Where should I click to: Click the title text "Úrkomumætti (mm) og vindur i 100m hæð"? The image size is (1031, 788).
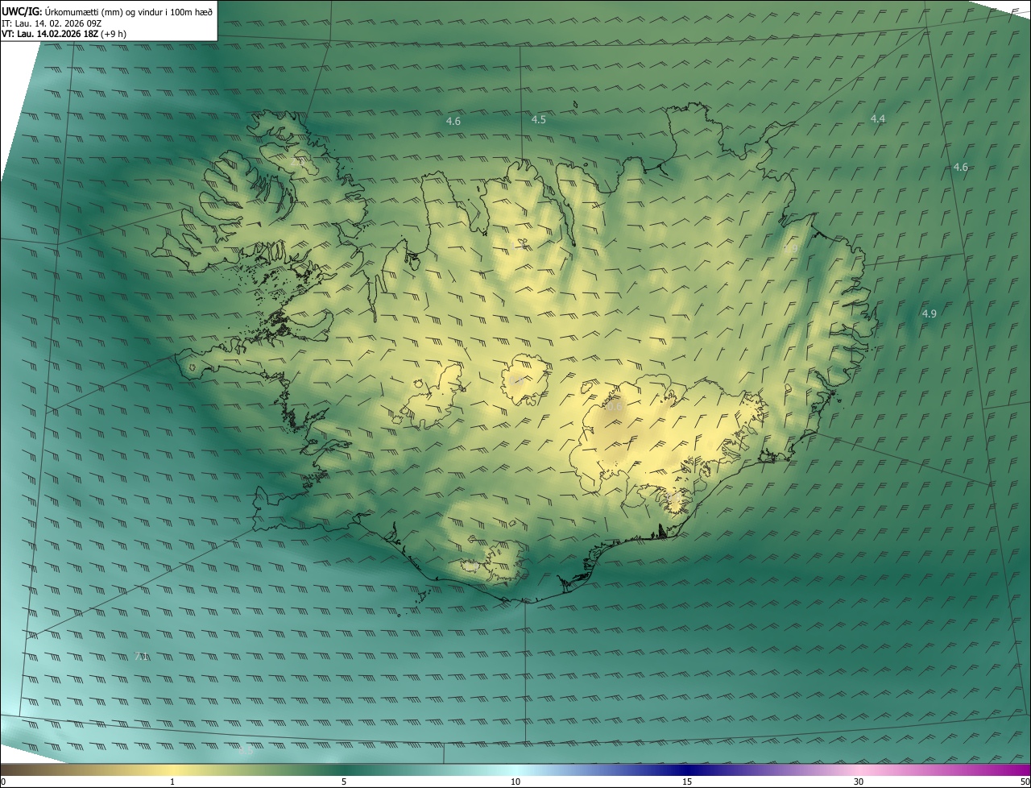click(129, 10)
